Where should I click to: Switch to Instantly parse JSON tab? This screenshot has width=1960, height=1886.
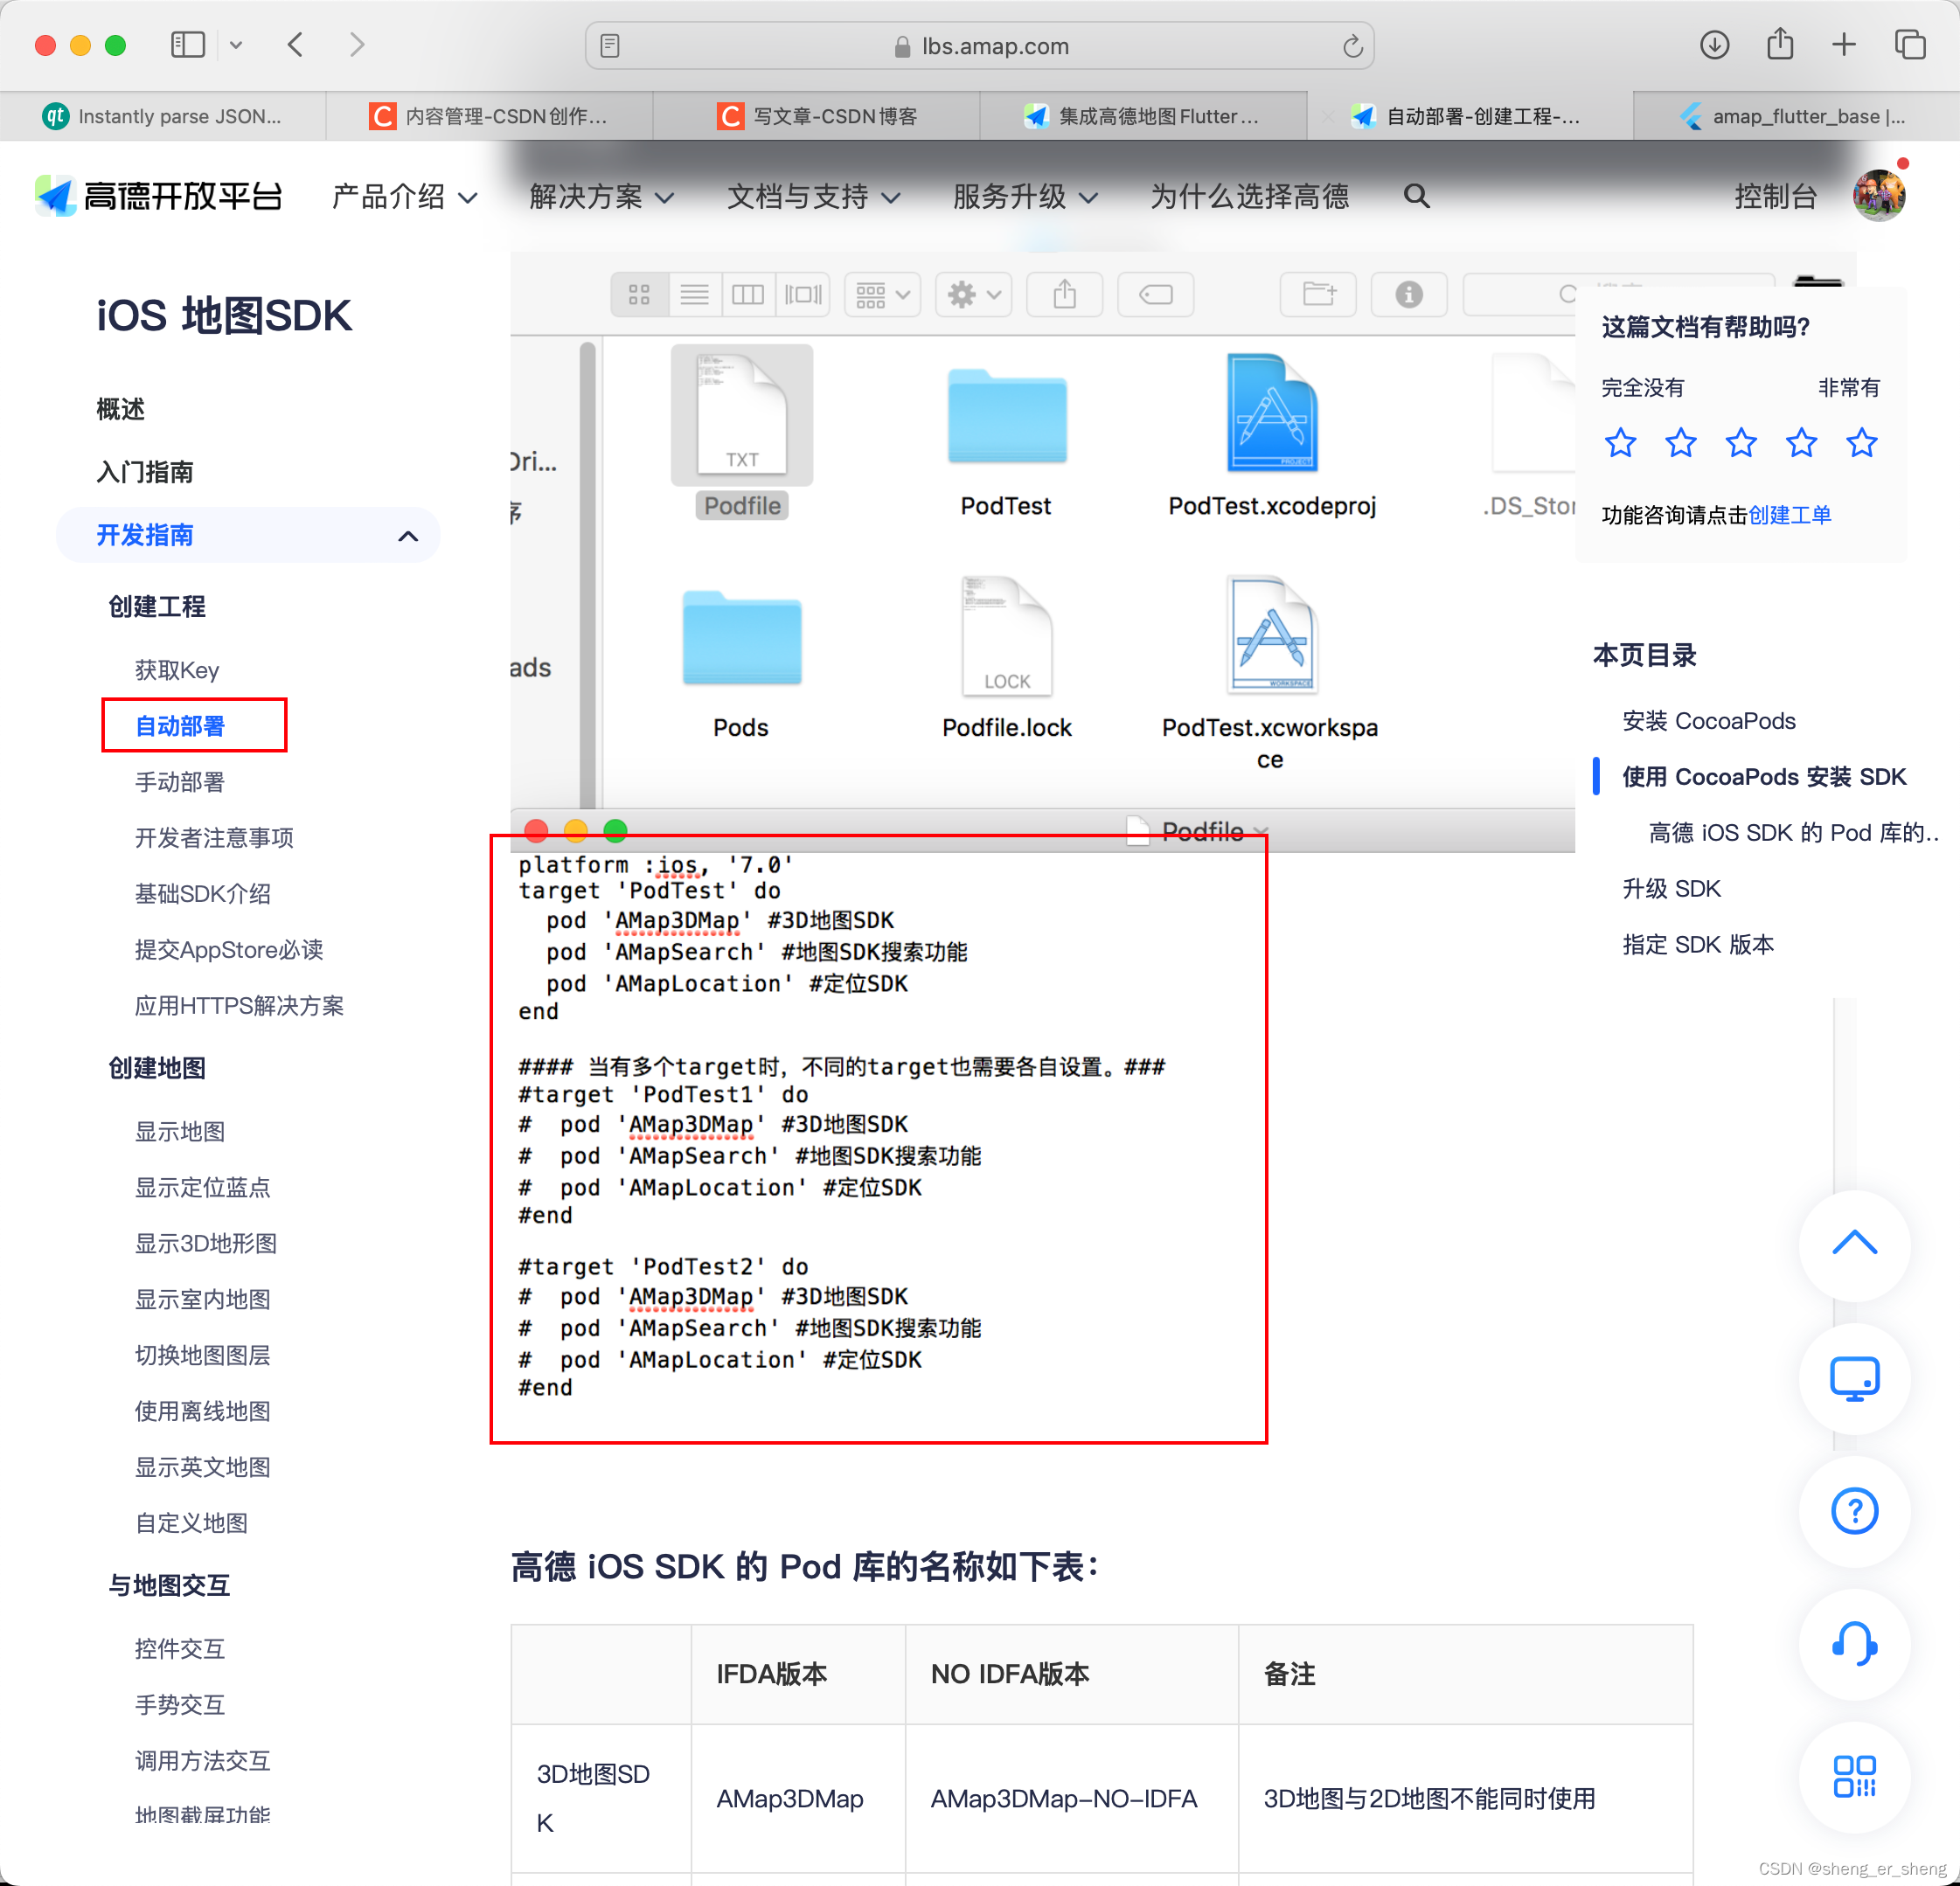coord(163,116)
